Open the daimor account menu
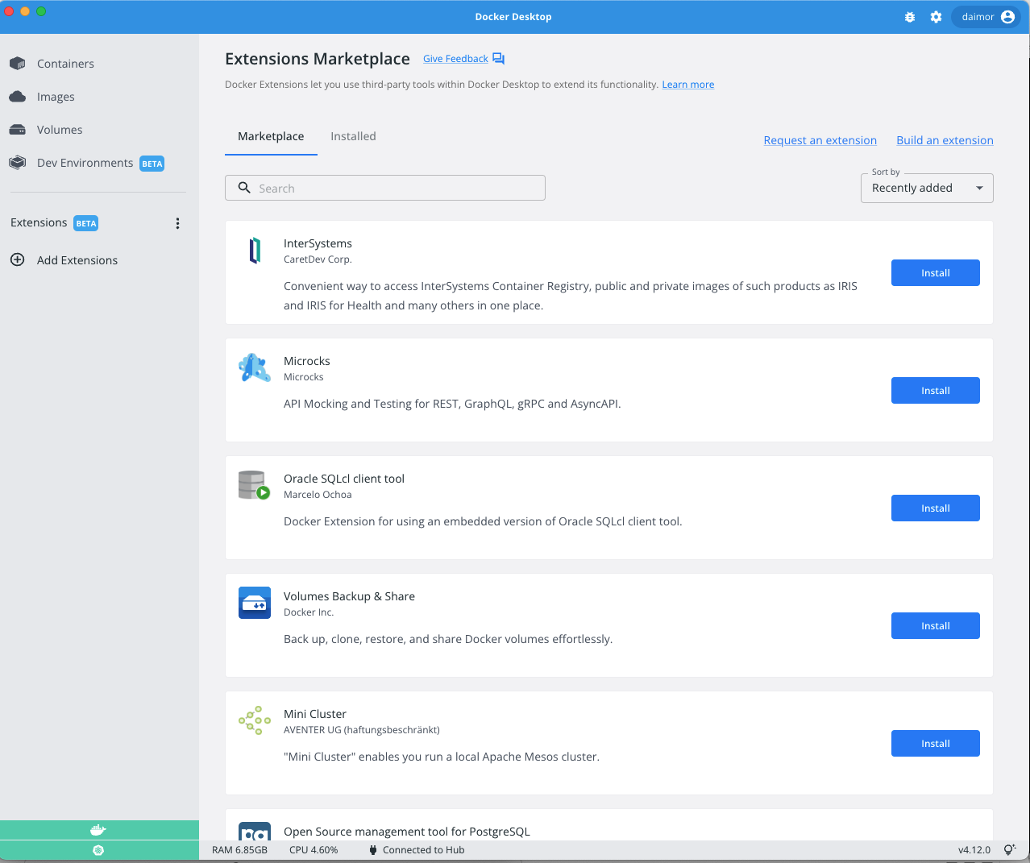Viewport: 1030px width, 863px height. [986, 17]
